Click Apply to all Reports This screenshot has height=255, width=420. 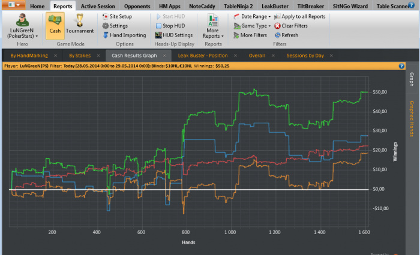[x=299, y=17]
